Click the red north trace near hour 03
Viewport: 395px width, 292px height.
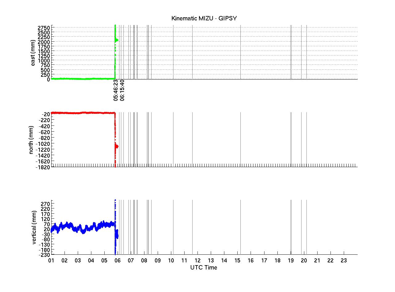[78, 113]
